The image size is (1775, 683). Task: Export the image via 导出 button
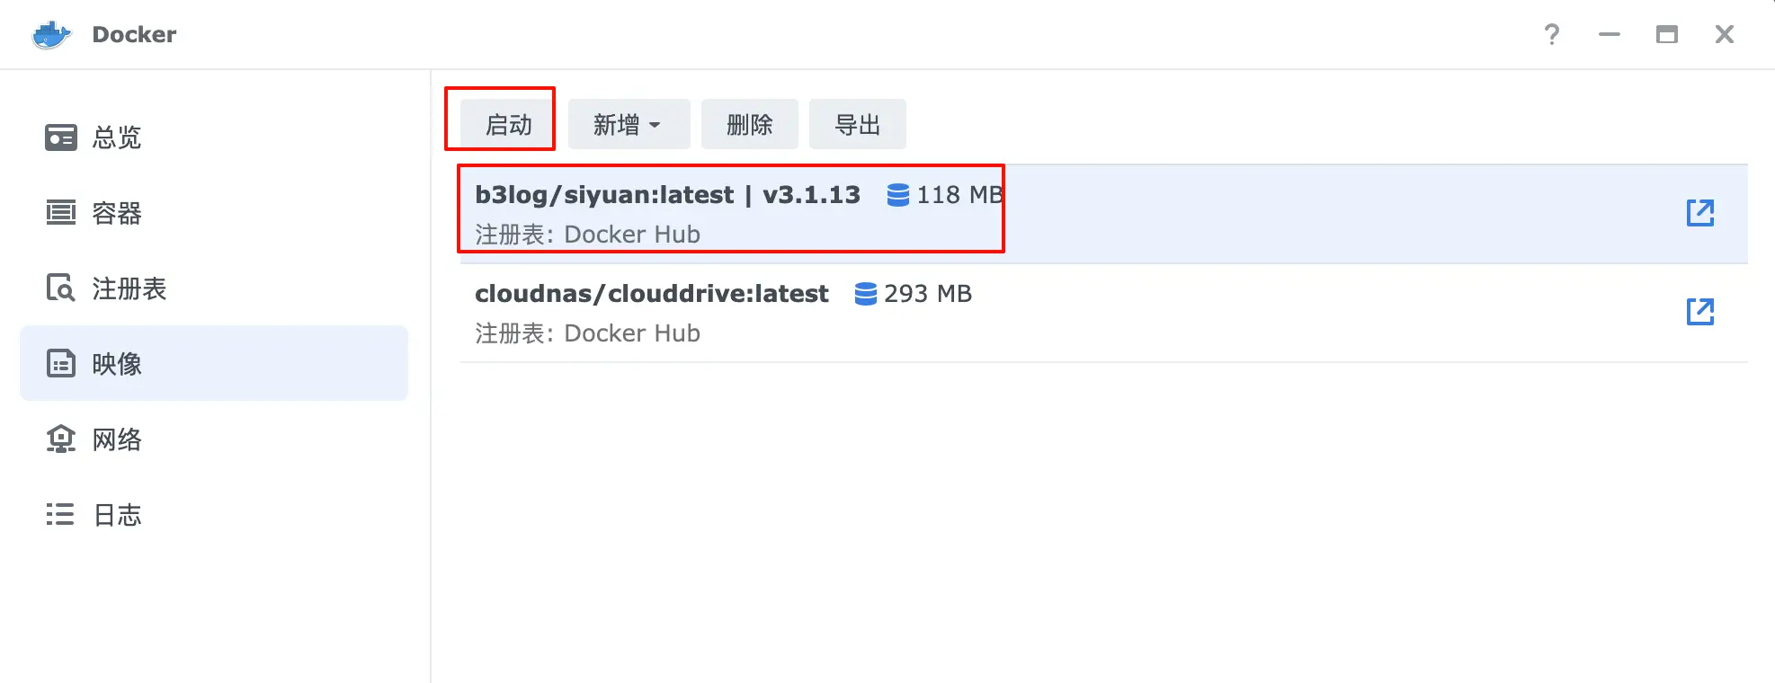click(857, 124)
